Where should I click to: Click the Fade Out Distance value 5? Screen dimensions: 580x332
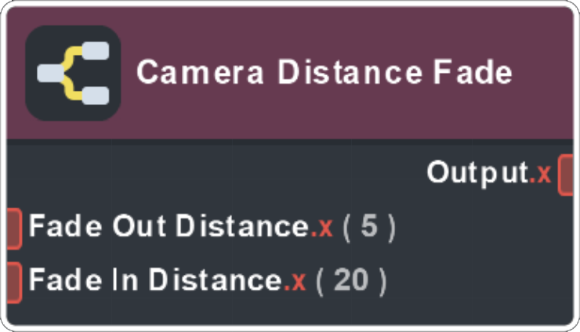pos(369,227)
